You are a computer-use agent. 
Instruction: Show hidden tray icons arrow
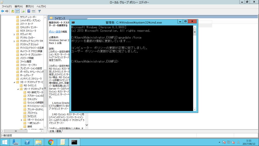pos(219,142)
